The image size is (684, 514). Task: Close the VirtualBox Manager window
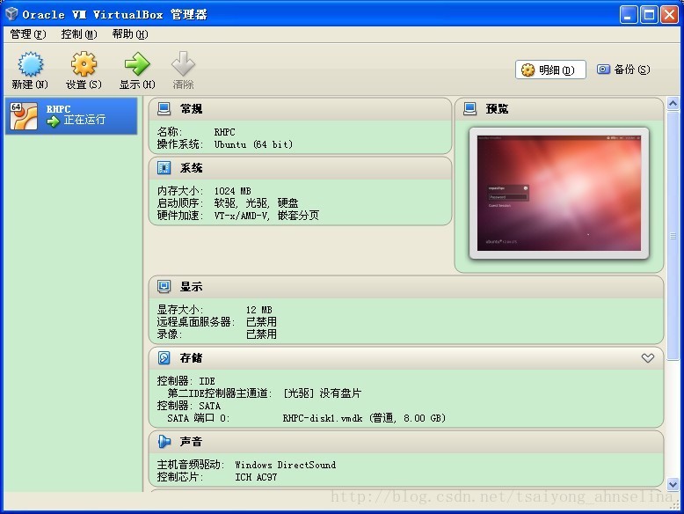[x=669, y=15]
